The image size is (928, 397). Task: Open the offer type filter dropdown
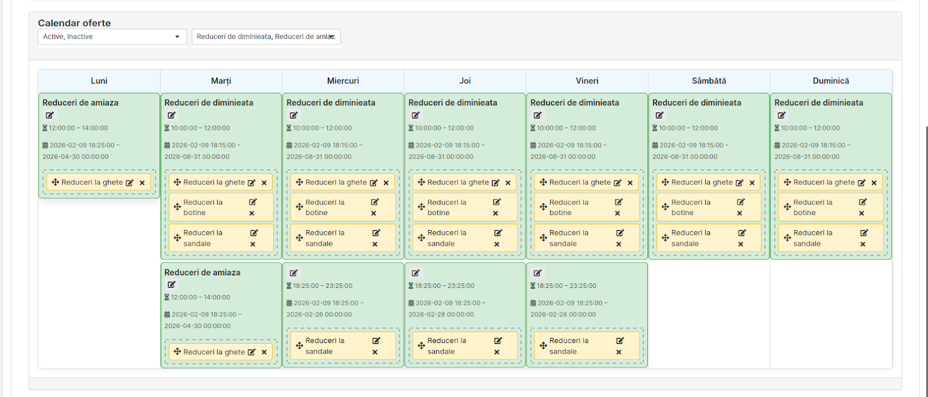pyautogui.click(x=266, y=37)
